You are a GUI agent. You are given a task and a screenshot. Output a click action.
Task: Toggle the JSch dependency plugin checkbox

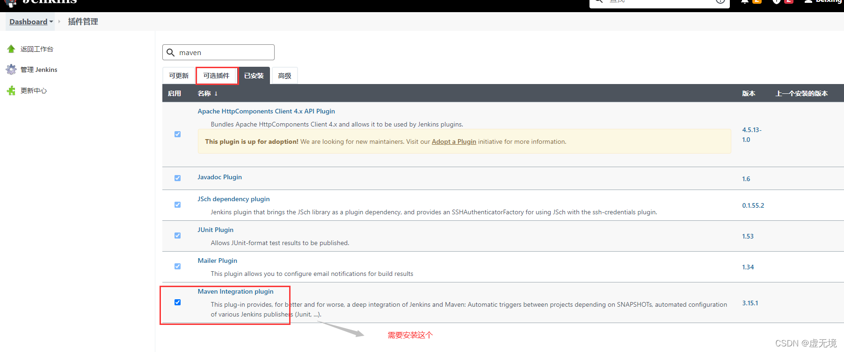177,204
